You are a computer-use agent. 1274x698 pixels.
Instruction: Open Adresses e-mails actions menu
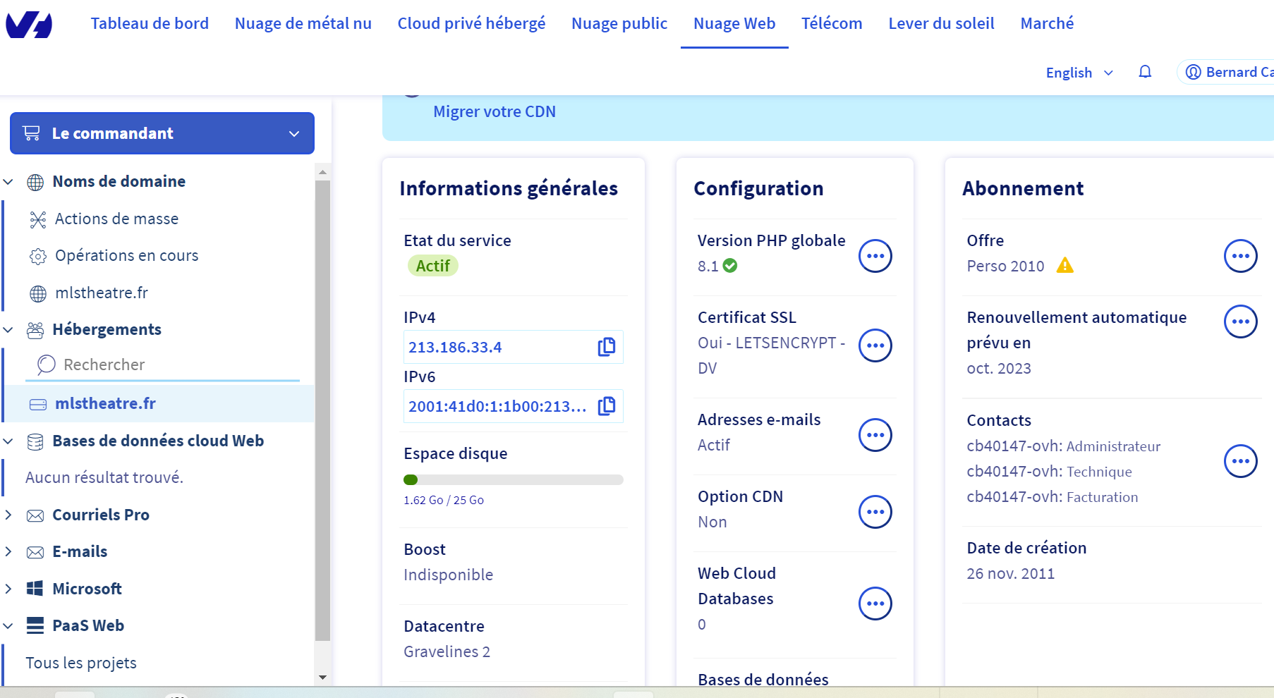(x=875, y=435)
